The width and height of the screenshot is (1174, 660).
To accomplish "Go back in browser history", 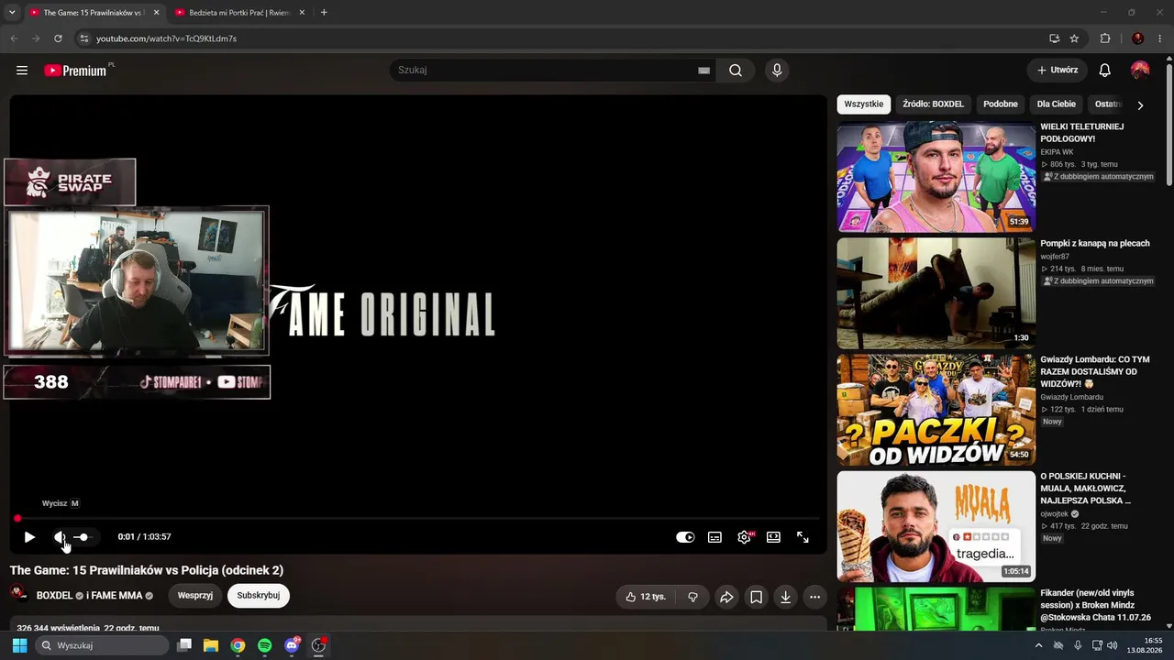I will tap(14, 38).
